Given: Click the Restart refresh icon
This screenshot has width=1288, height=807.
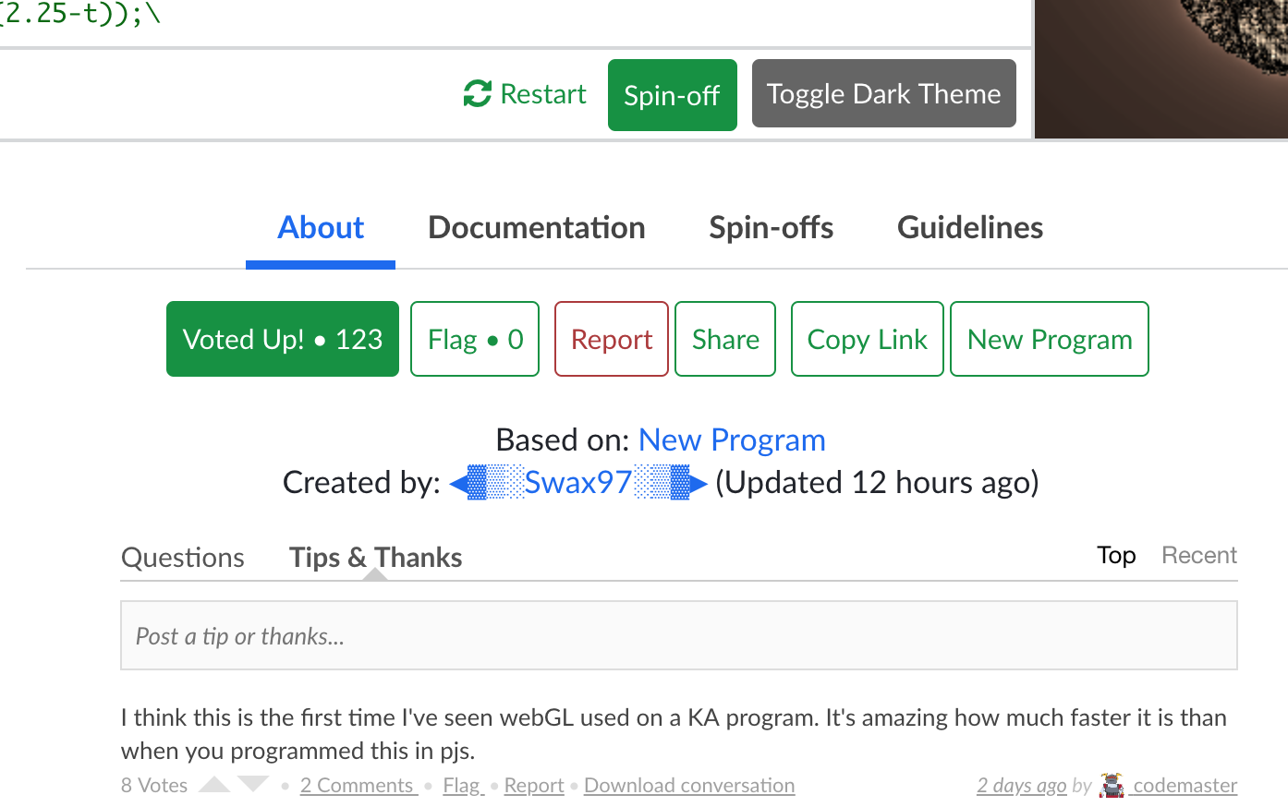Looking at the screenshot, I should point(478,93).
